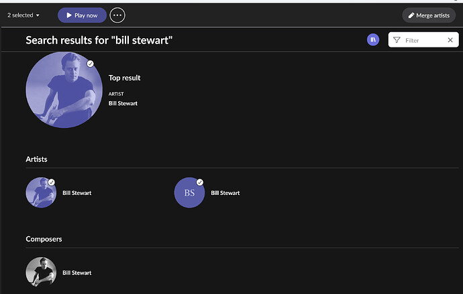Click the Merge artists button

[429, 15]
